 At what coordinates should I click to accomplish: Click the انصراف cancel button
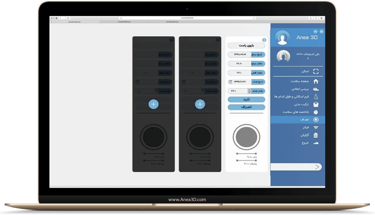coord(246,107)
